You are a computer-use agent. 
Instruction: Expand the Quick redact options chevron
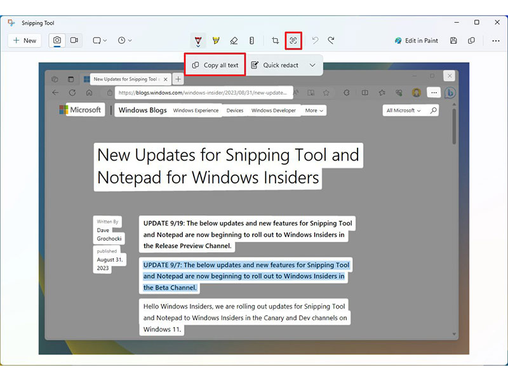(312, 65)
